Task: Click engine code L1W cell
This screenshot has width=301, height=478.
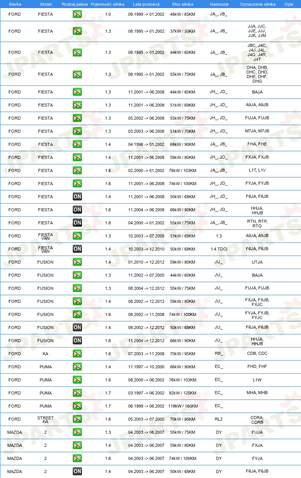Action: 257,380
